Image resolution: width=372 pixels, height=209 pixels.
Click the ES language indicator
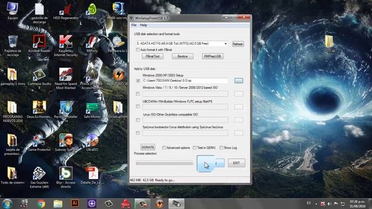point(309,203)
